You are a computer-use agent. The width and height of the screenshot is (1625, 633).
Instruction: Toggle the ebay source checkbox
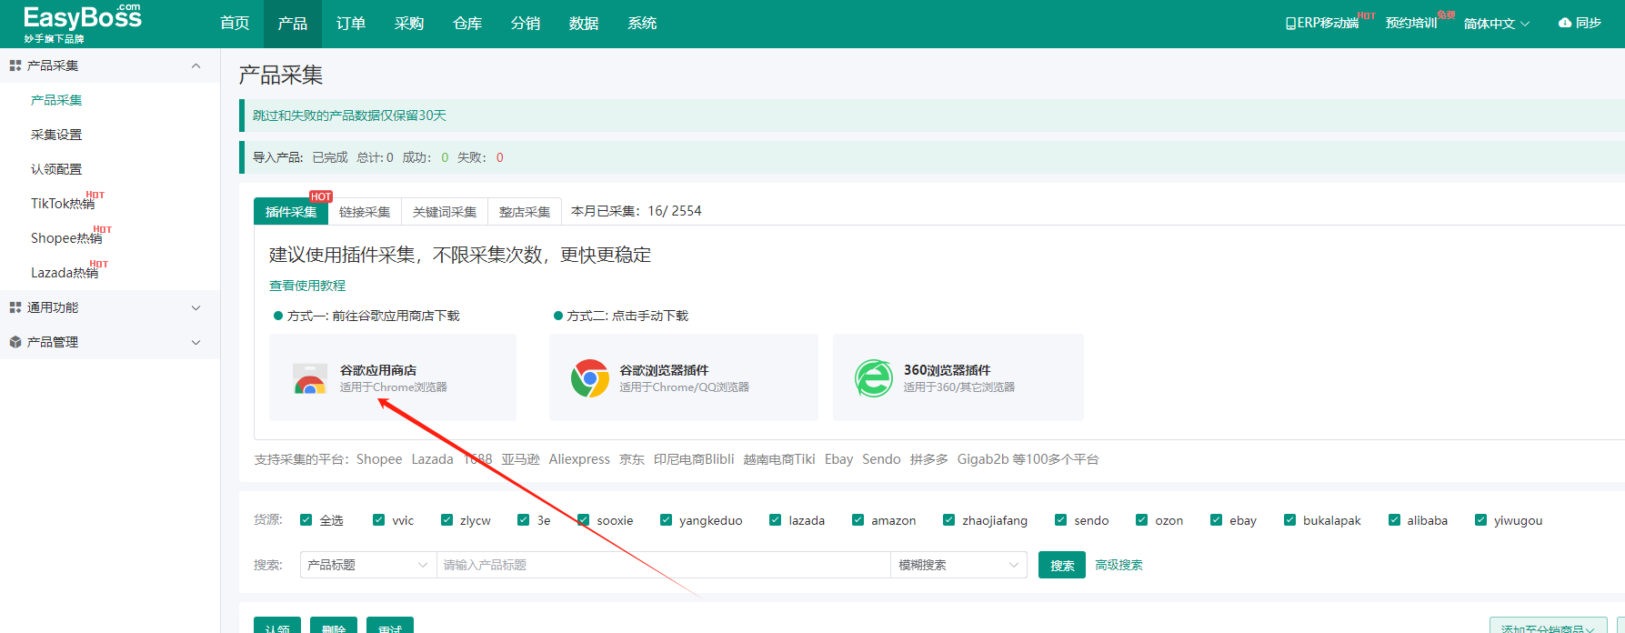point(1217,520)
